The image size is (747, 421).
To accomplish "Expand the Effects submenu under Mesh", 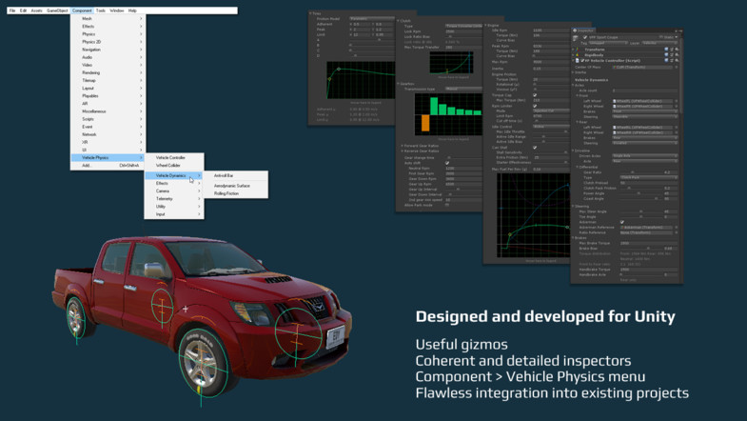I will point(108,27).
